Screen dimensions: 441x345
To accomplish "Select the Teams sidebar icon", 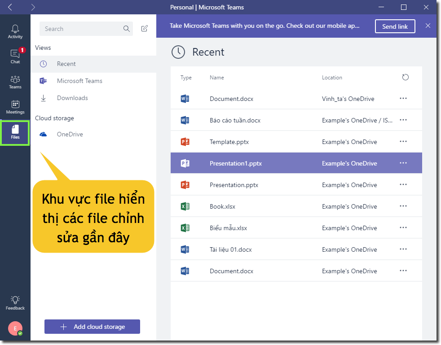I will click(x=15, y=81).
